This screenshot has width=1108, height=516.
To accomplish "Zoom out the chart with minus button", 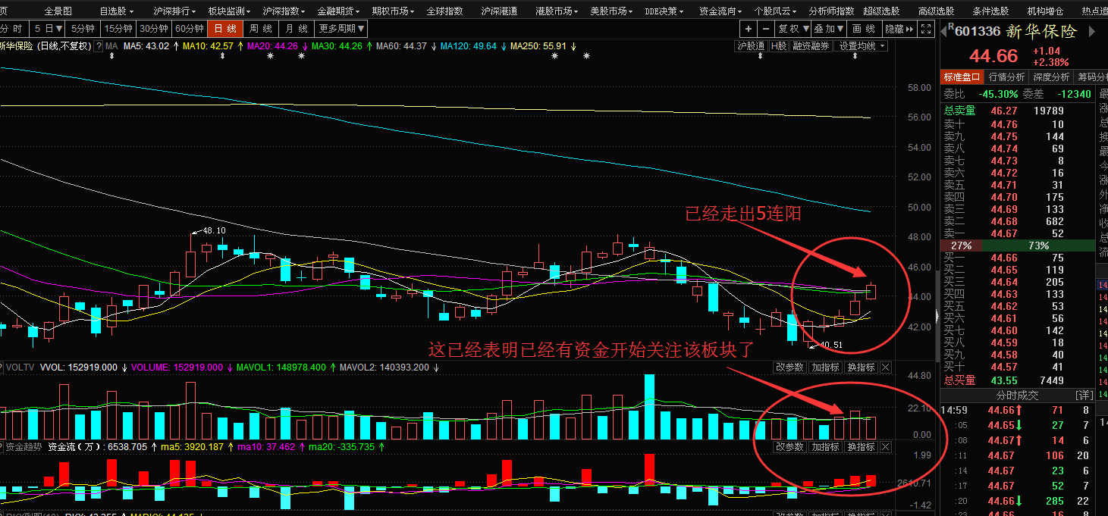I will (x=765, y=29).
